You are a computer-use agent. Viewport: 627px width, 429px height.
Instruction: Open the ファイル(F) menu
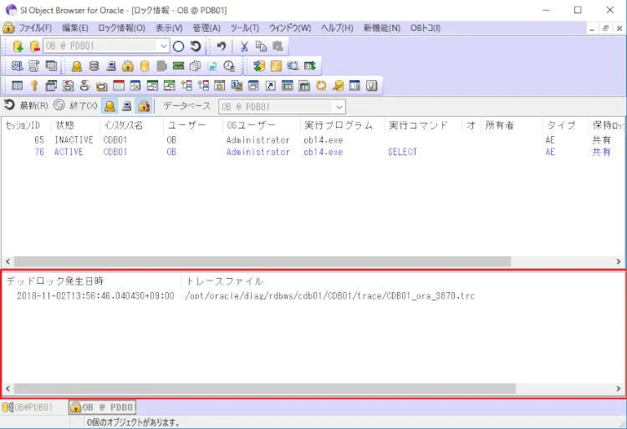click(35, 28)
